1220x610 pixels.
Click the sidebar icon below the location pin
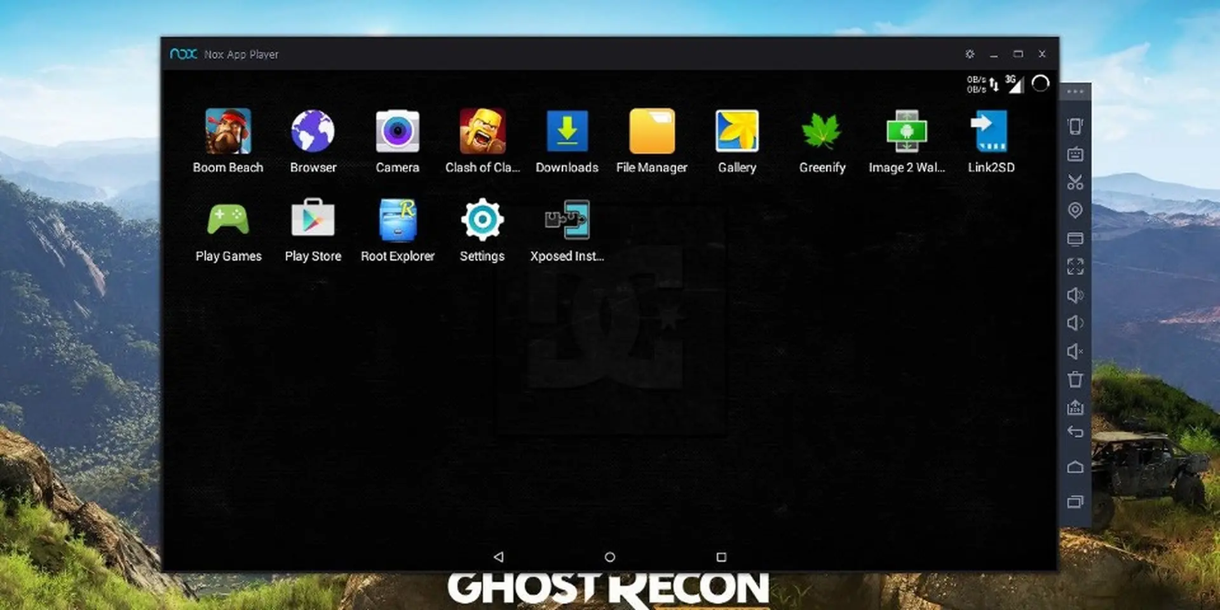pos(1075,239)
